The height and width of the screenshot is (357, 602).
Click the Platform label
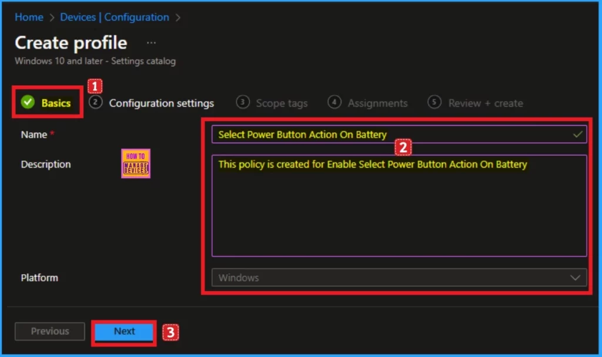[x=39, y=278]
